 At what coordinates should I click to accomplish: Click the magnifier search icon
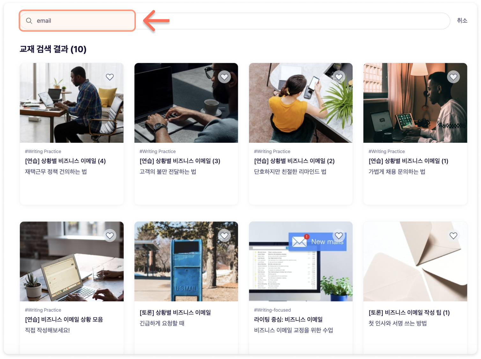point(29,21)
